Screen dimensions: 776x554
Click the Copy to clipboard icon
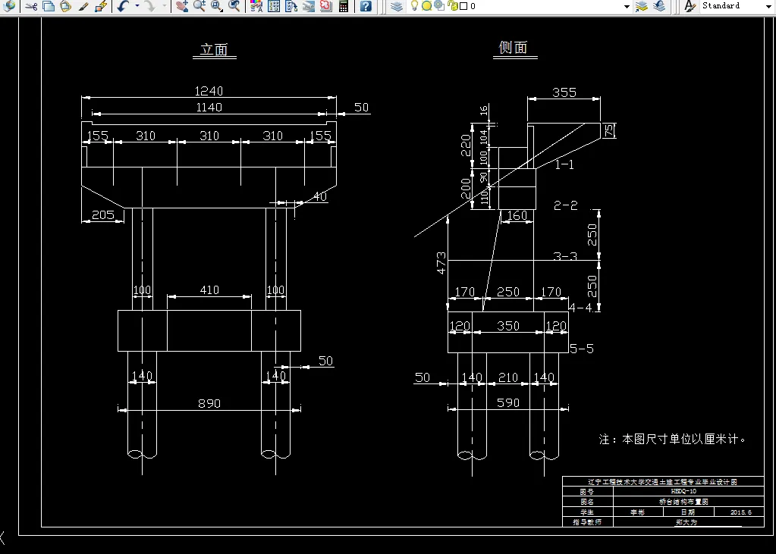click(48, 6)
